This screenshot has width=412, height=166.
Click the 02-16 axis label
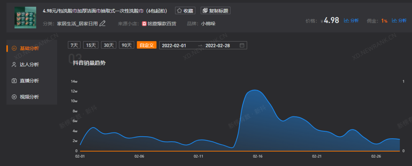[x=257, y=156]
